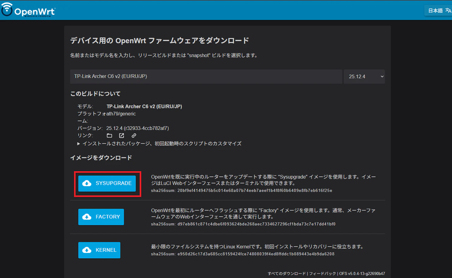This screenshot has height=278, width=452.
Task: Click the page title デバイス用の OpenWrt ファームウェアをダウンロード
Action: point(160,41)
